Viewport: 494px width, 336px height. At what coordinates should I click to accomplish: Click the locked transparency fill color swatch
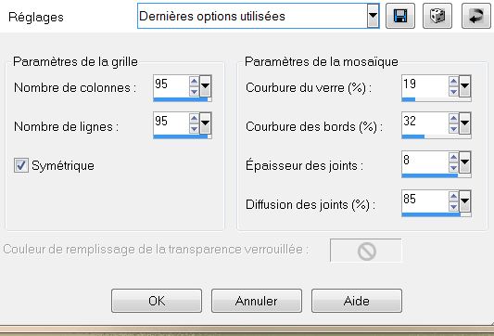[366, 251]
